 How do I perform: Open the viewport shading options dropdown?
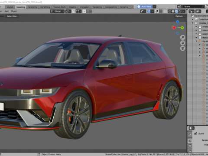point(184,11)
